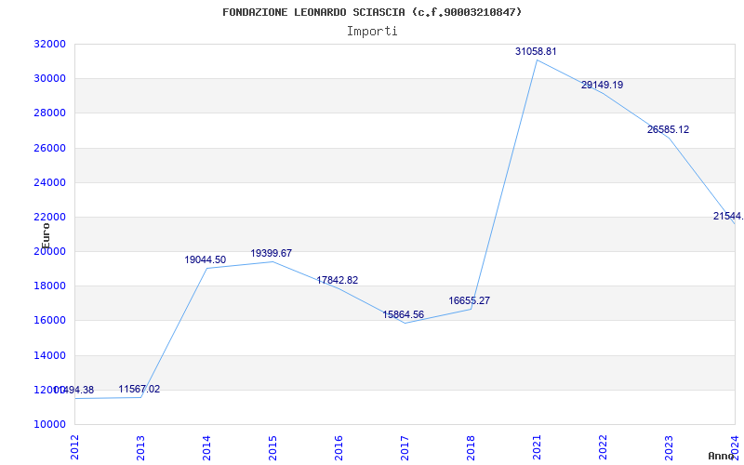Click the 15864.56 data label

404,314
